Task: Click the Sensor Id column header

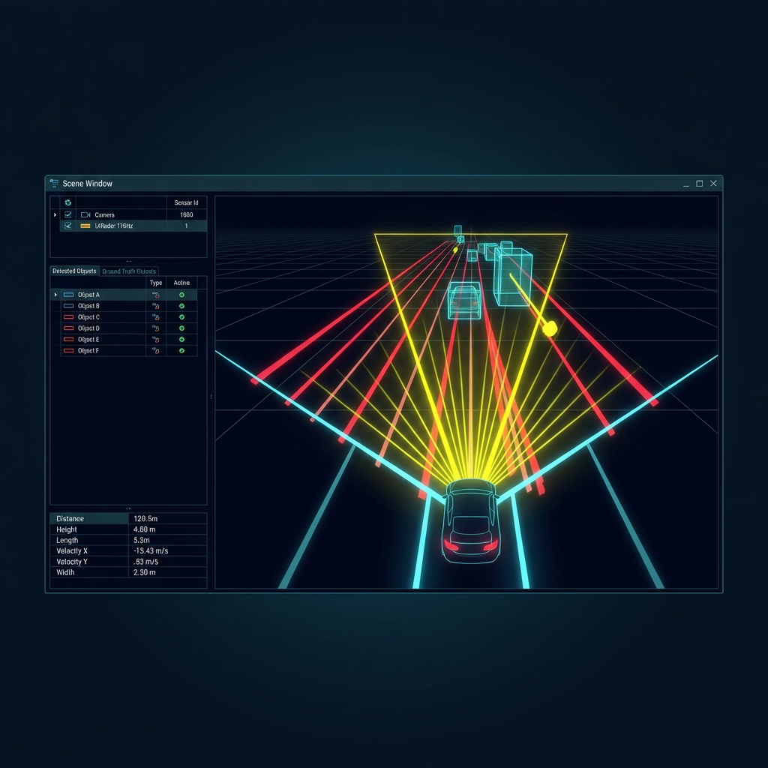Action: click(186, 202)
